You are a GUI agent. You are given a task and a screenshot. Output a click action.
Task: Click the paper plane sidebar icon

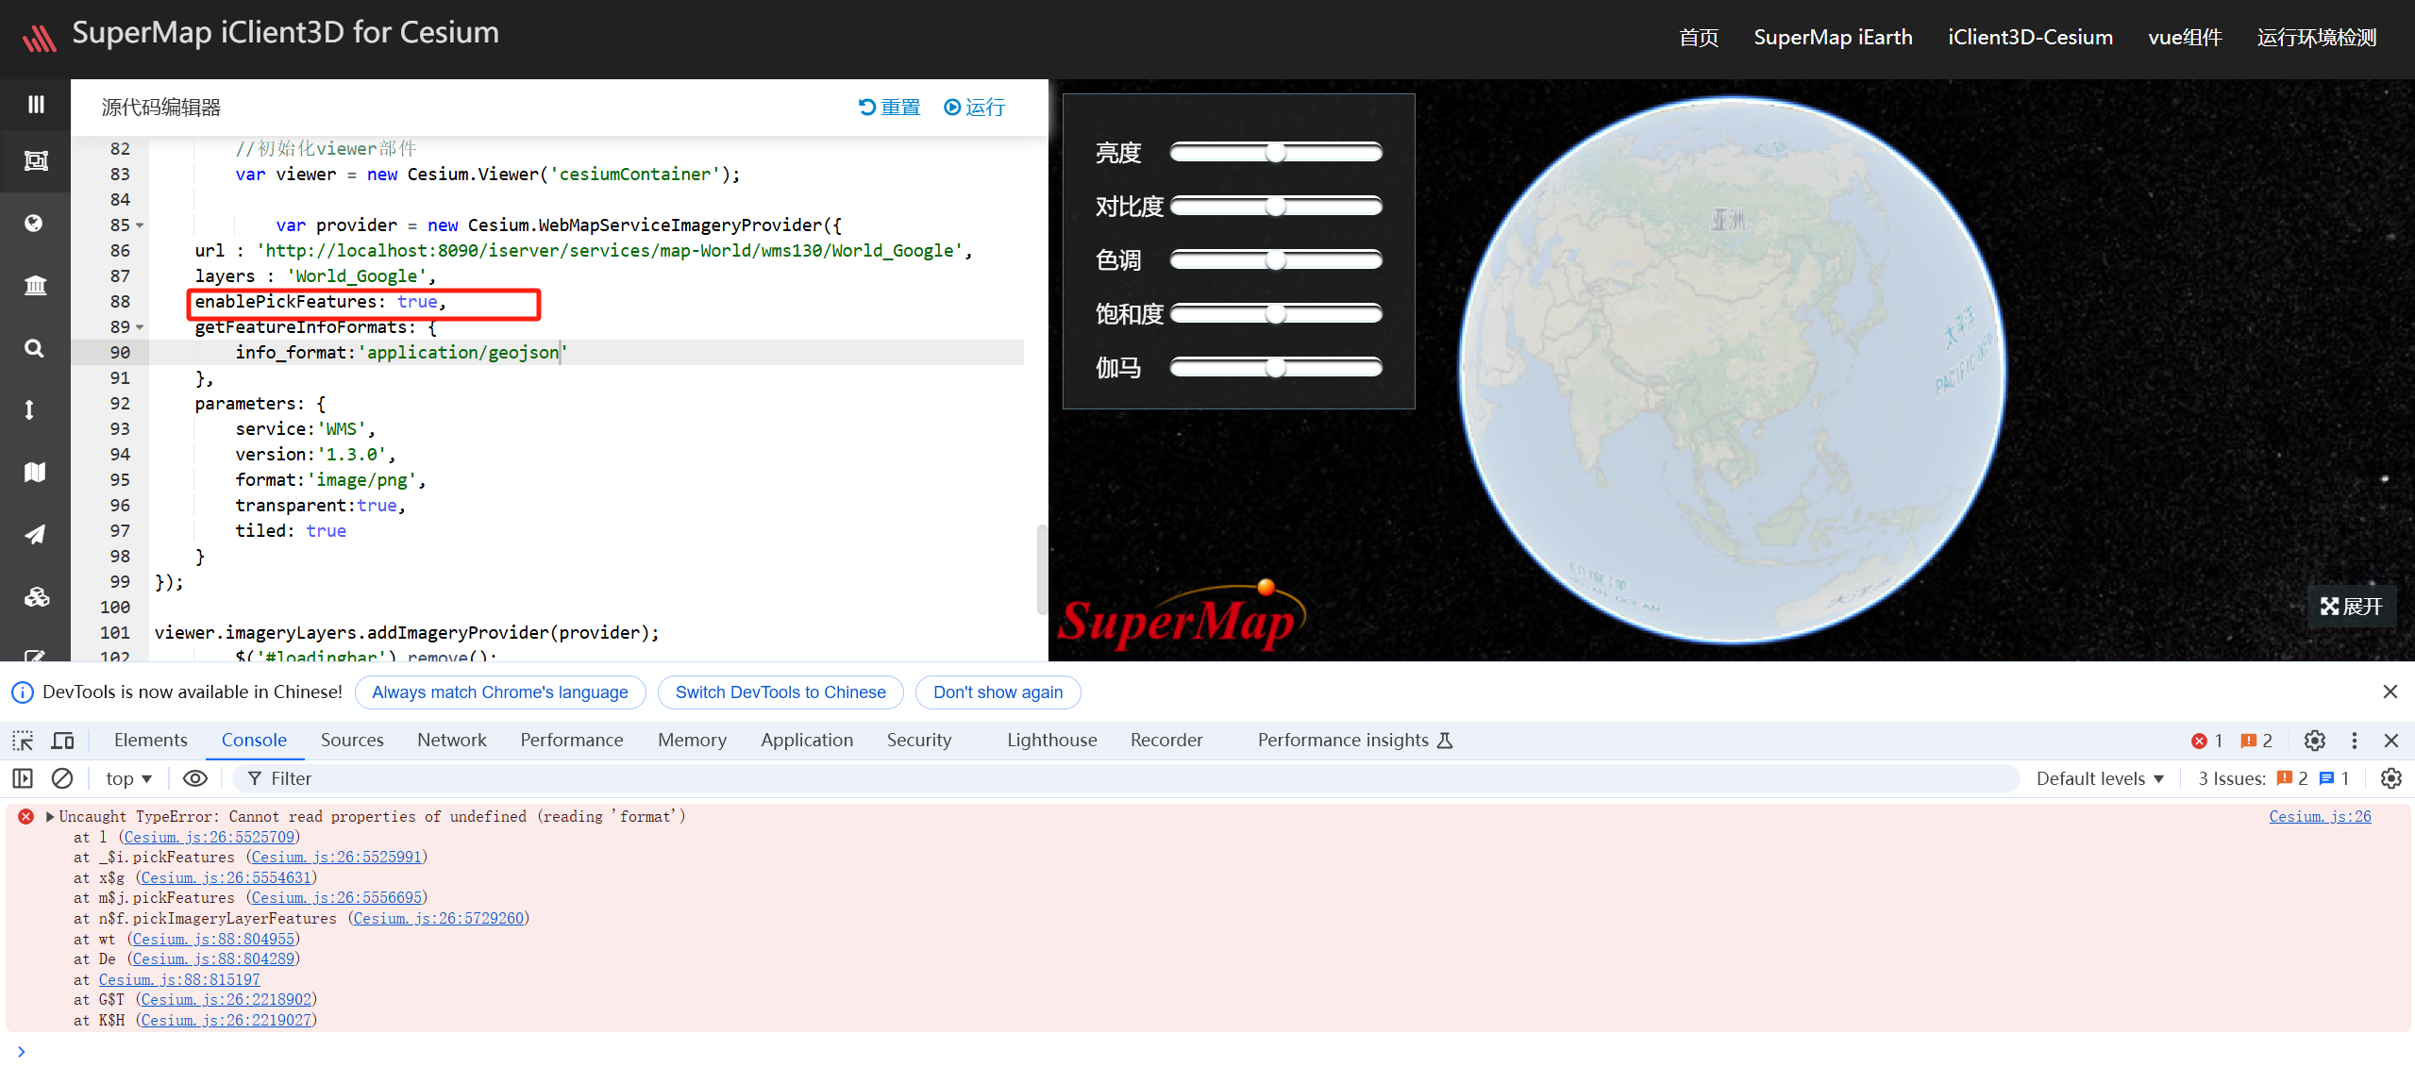[x=35, y=534]
